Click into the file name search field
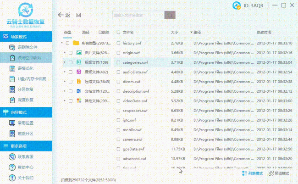Screen dimensions: 298x184 (138, 15)
